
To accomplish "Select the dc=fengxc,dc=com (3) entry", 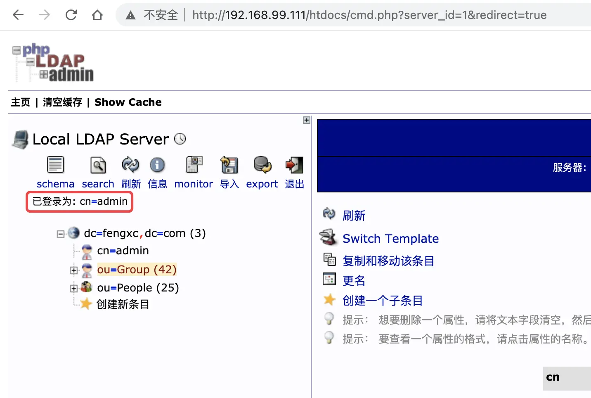I will pyautogui.click(x=144, y=233).
